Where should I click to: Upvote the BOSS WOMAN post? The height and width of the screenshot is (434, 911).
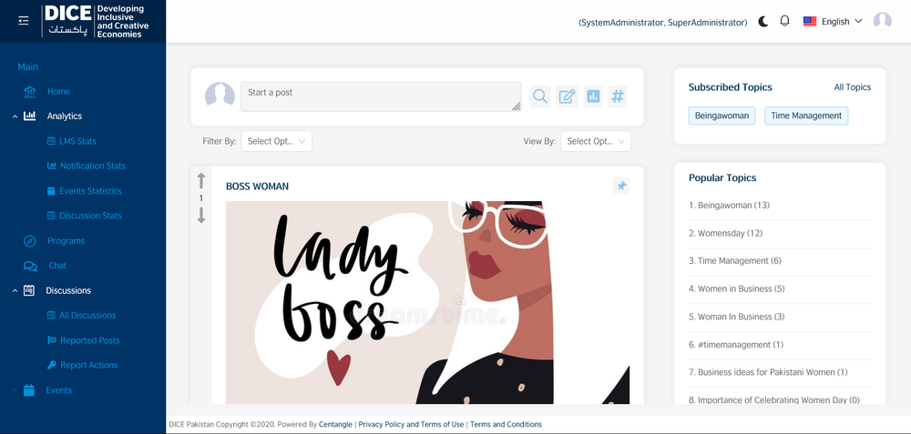point(201,181)
